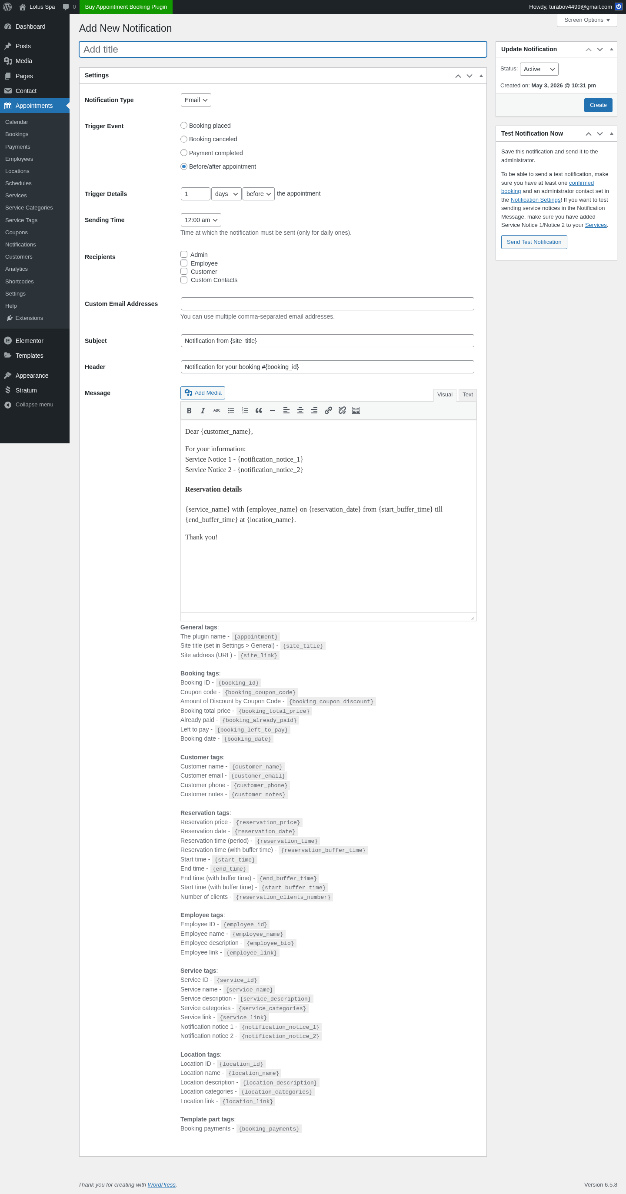626x1194 pixels.
Task: Collapse the Test Notification Now panel toggle
Action: tap(611, 133)
